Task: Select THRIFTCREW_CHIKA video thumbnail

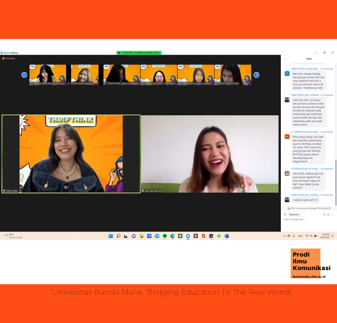Action: pos(233,74)
